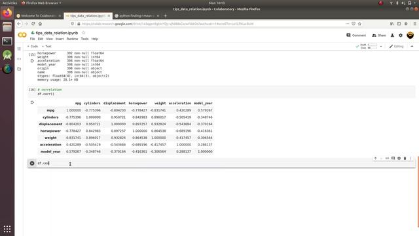Switch to the python finding r mean tab
Image resolution: width=419 pixels, height=236 pixels.
[x=136, y=16]
